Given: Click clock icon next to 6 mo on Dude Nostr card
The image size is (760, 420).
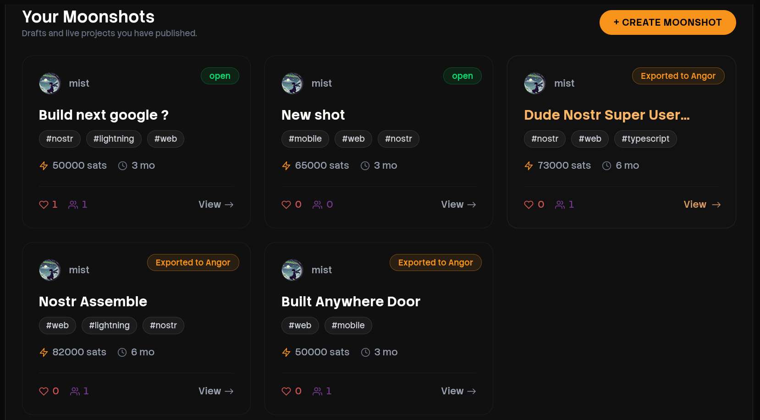Looking at the screenshot, I should 606,166.
